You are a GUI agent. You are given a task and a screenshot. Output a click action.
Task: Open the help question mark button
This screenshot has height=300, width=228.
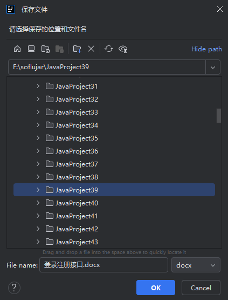(x=14, y=288)
